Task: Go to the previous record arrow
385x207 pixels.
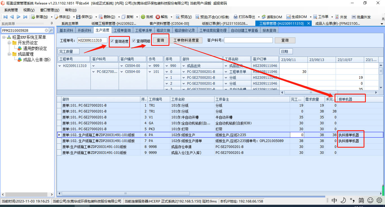Action: pos(12,17)
